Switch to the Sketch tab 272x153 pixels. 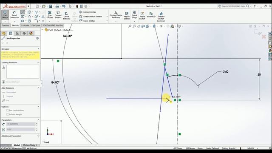coord(15,25)
